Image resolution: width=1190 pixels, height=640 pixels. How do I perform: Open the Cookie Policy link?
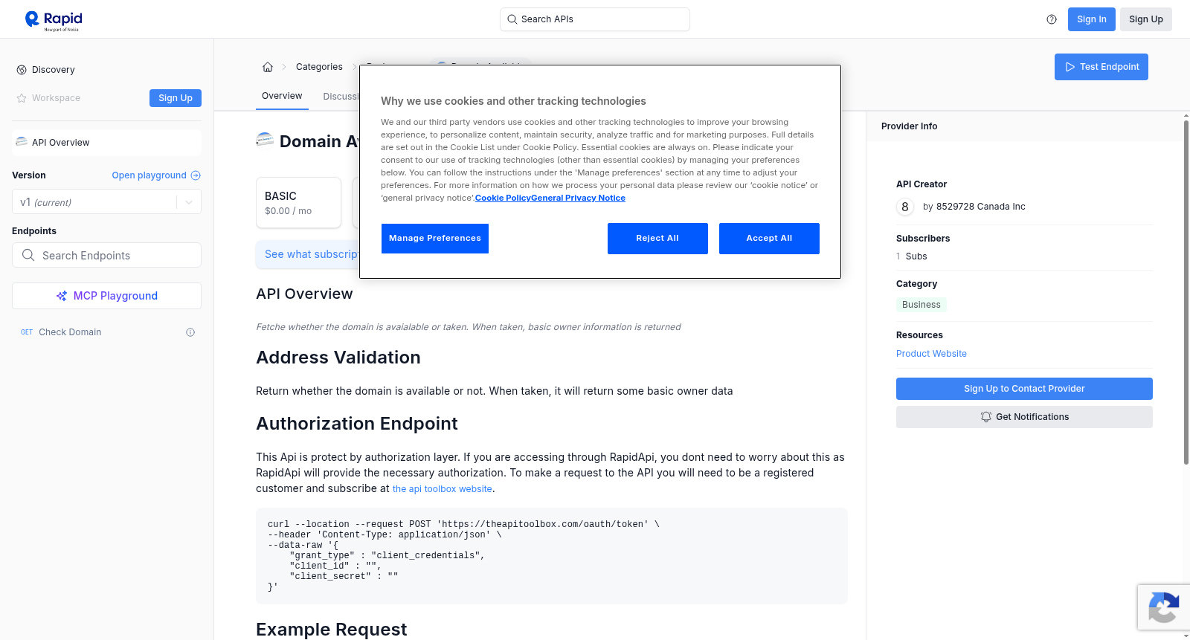503,198
